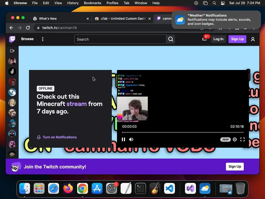Click the Weather Notifications banner
Viewport: 265px width, 199px height.
(x=216, y=20)
